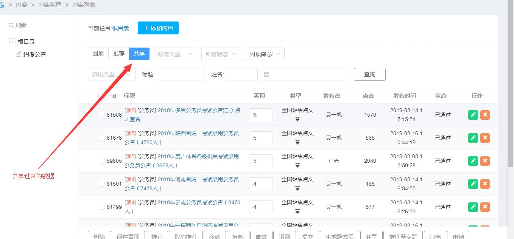Screen dimensions: 514x239
Task: Collapse the 根目录 tree node
Action: pos(12,42)
